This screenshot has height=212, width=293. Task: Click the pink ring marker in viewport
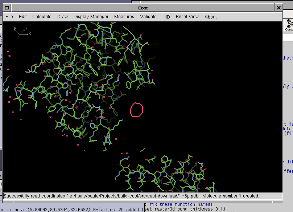tap(137, 110)
